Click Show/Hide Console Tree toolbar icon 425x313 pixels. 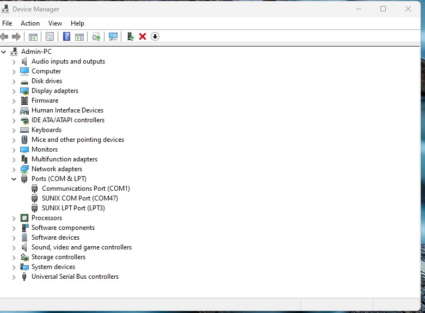[x=33, y=36]
